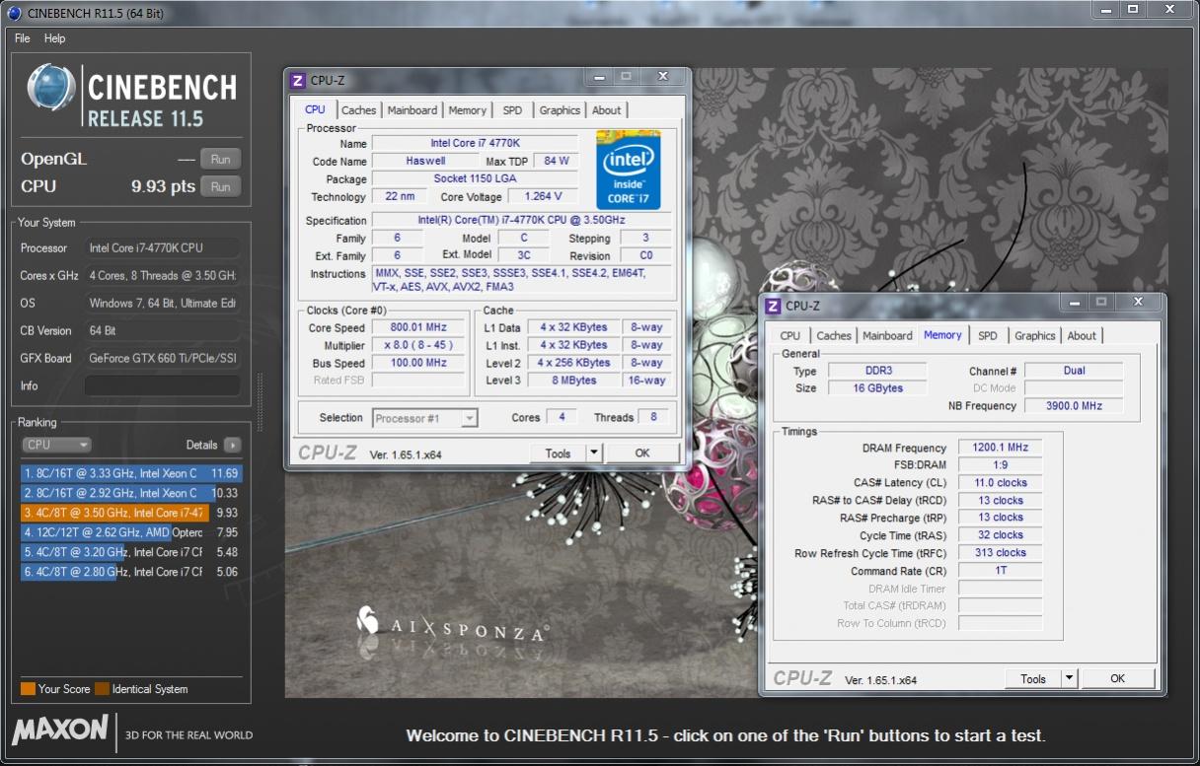Image resolution: width=1200 pixels, height=766 pixels.
Task: Click the Intel Core i7 logo
Action: (629, 169)
